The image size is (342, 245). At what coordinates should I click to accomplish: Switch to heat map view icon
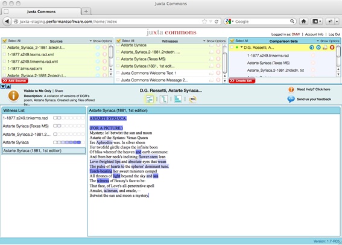pos(150,99)
